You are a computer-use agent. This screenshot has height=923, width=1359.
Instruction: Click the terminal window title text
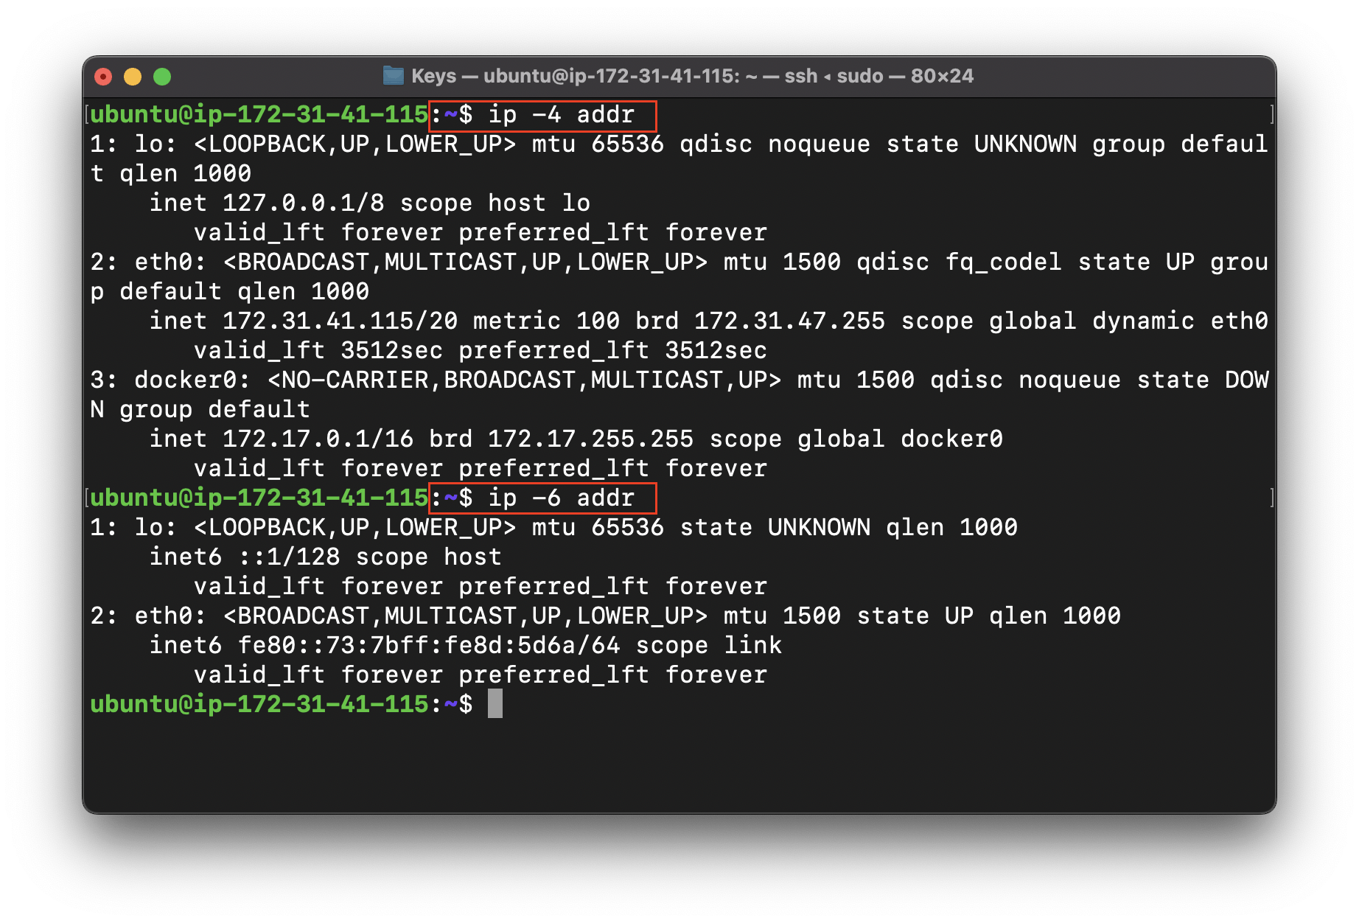692,76
